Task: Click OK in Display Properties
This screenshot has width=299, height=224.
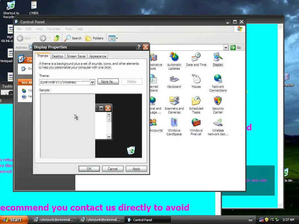Action: pos(89,169)
